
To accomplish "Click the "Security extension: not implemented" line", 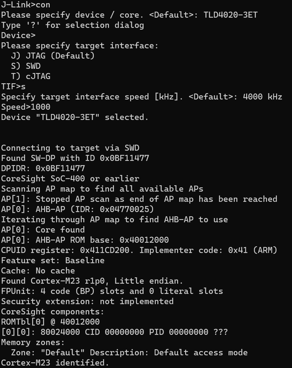I will 87,301.
